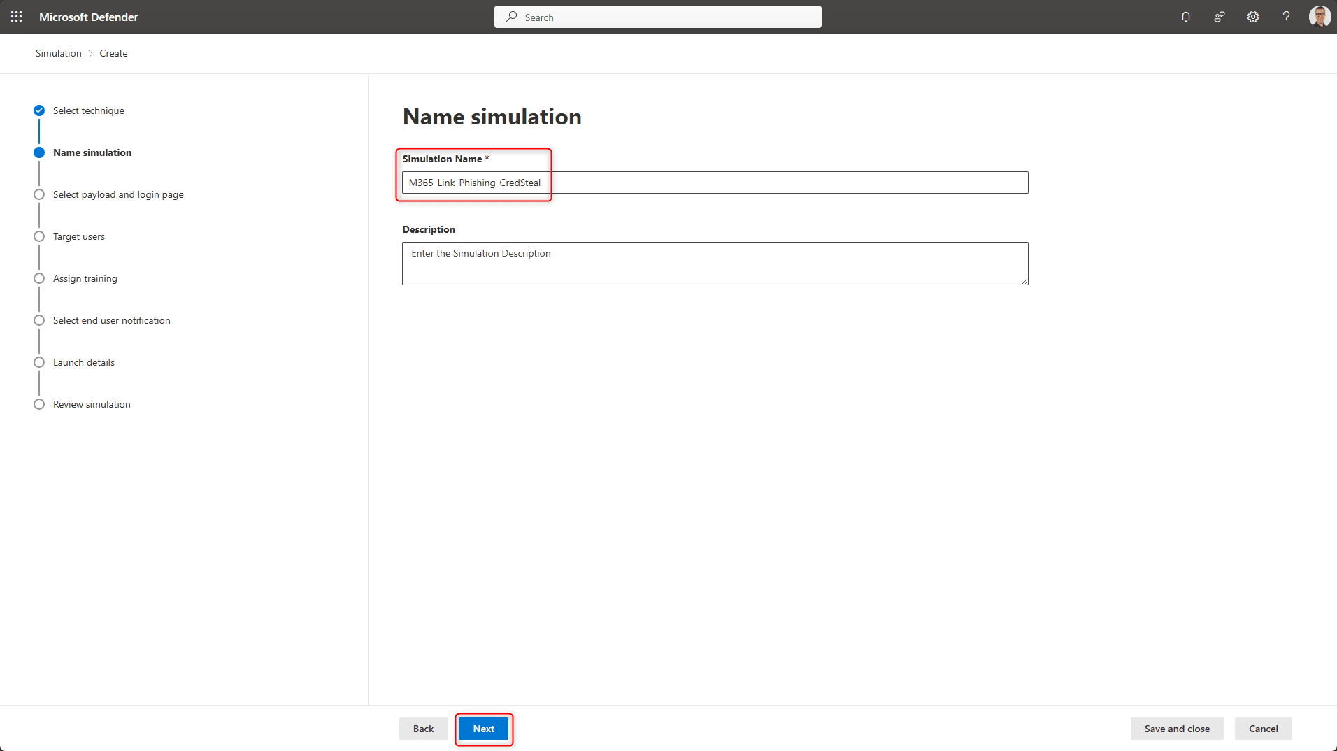Open the feedback person icon in top bar
1337x751 pixels.
coord(1219,16)
